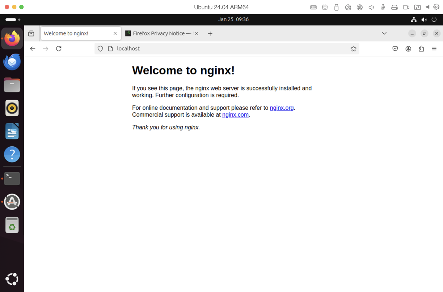Click the localhost address bar
The width and height of the screenshot is (443, 292).
coord(227,49)
